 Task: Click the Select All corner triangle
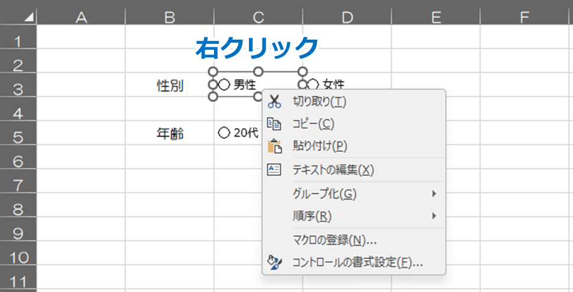(x=28, y=18)
